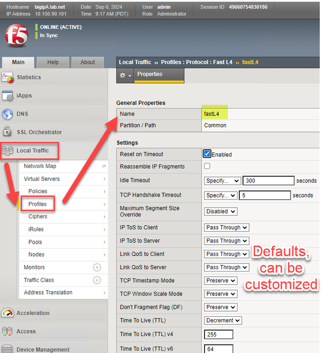Click the Access traffic-light icon
The image size is (324, 353).
click(x=7, y=332)
